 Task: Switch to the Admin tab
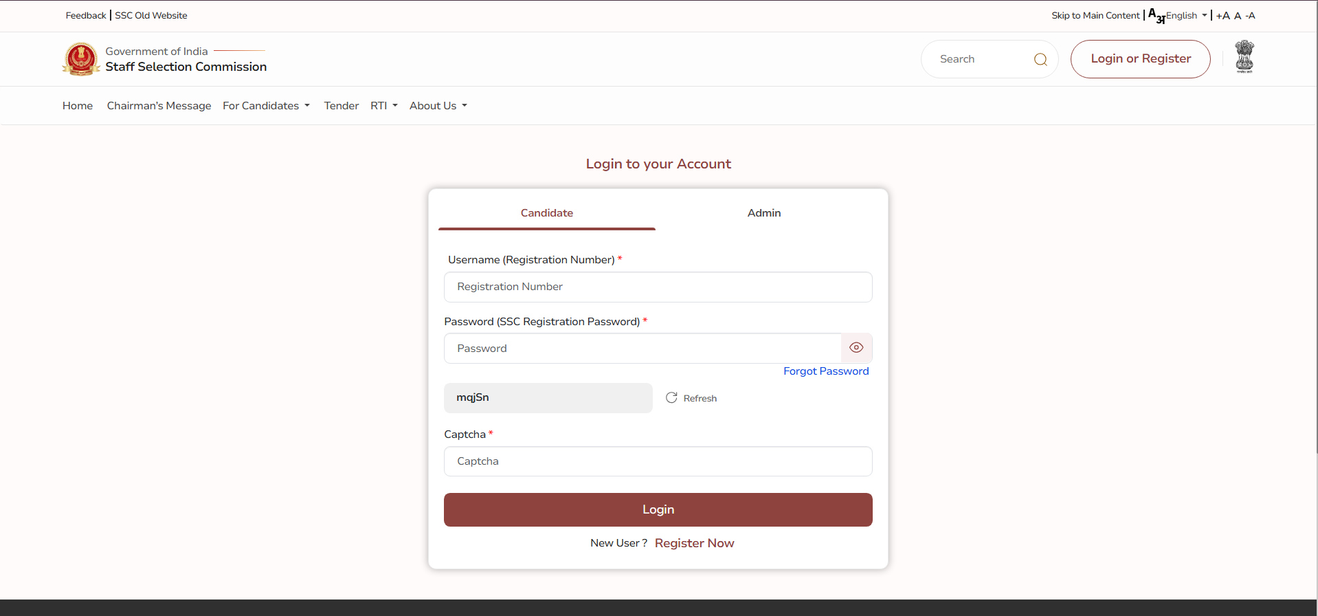763,213
